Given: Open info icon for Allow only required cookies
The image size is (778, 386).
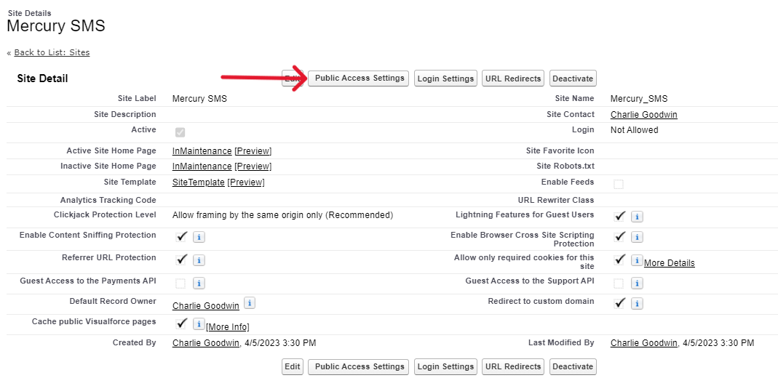Looking at the screenshot, I should 637,260.
